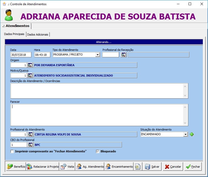Viewport: 208px width, 177px height.
Task: Switch to the Dados Adicionais tab
Action: [x=38, y=35]
